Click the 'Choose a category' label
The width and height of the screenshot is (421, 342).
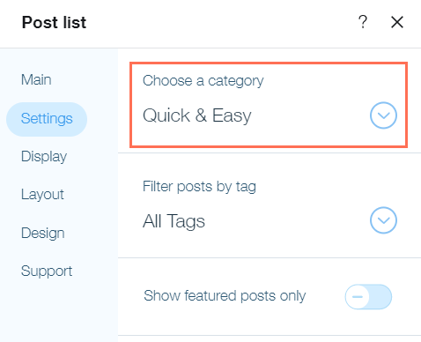(x=203, y=81)
